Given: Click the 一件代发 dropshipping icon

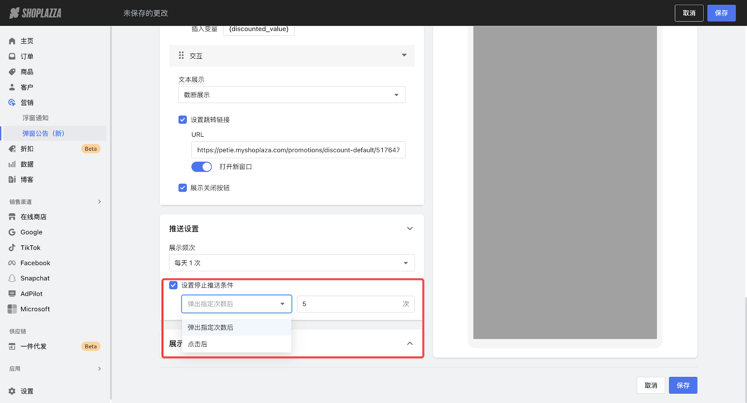Looking at the screenshot, I should tap(12, 347).
